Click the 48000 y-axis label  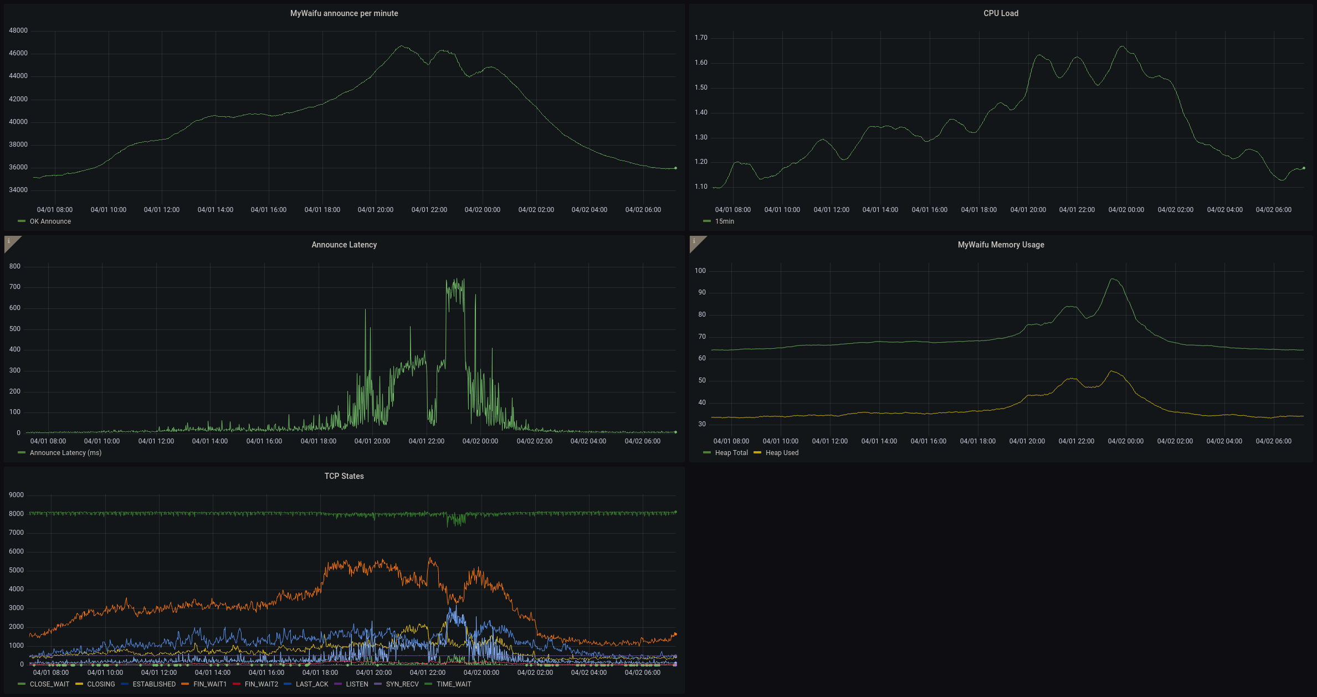[18, 30]
